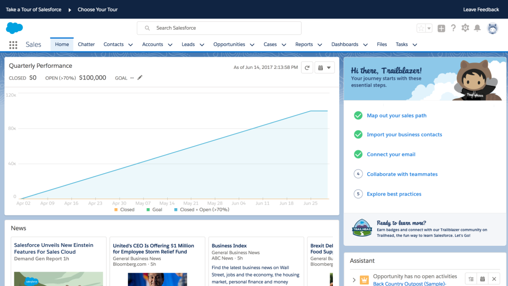Open the Accounts tab
Image resolution: width=508 pixels, height=286 pixels.
152,44
